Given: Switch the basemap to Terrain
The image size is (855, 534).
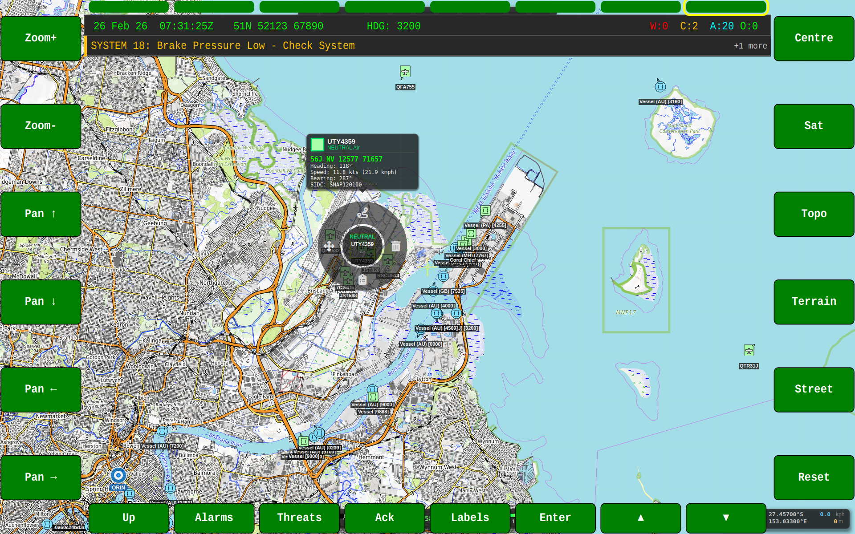Looking at the screenshot, I should [814, 301].
